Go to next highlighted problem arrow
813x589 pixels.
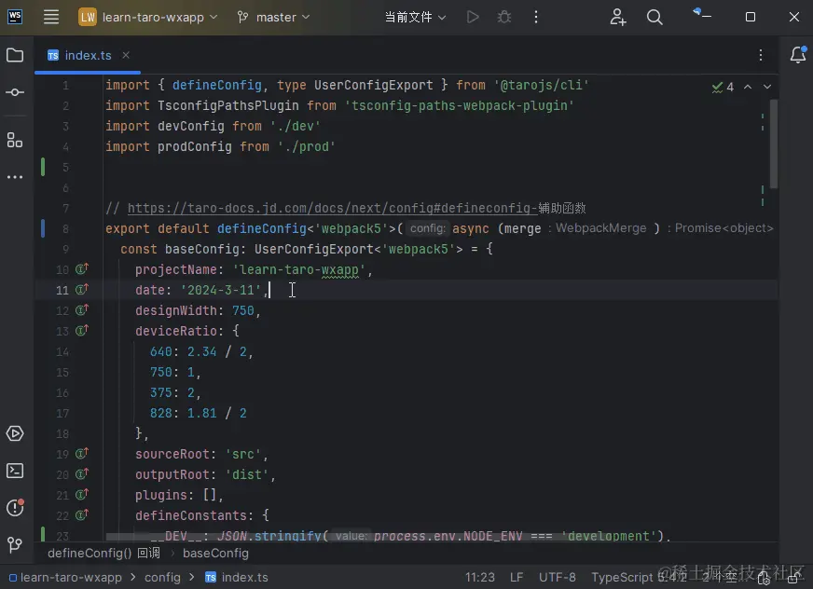[x=767, y=87]
